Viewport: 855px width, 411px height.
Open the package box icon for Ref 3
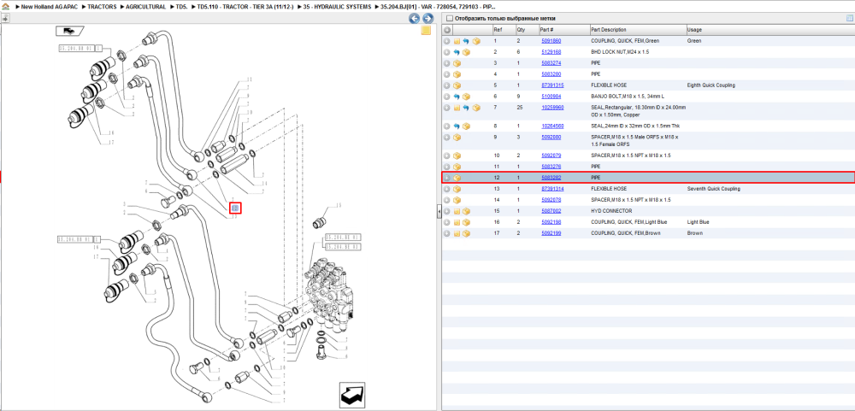click(x=457, y=63)
